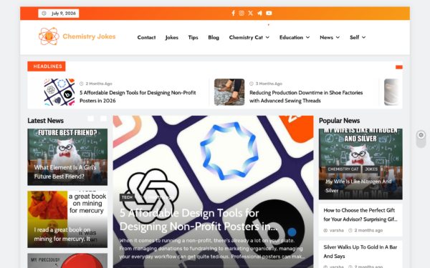The height and width of the screenshot is (268, 430).
Task: Open headline about Reducing Production Downtime in Shoe Factories
Action: click(x=306, y=96)
